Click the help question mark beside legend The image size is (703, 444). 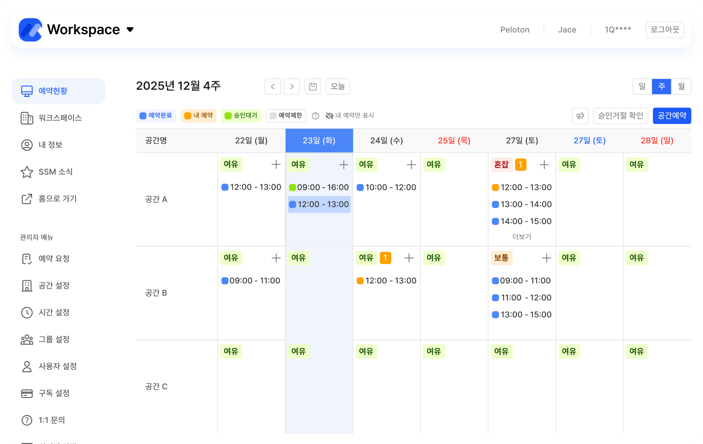[315, 116]
